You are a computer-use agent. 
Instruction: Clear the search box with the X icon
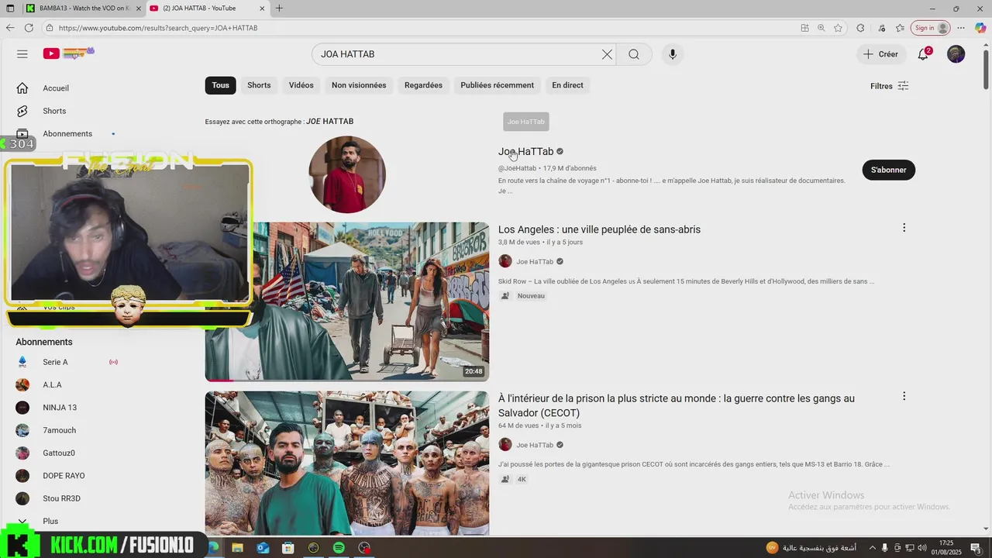[x=607, y=54]
